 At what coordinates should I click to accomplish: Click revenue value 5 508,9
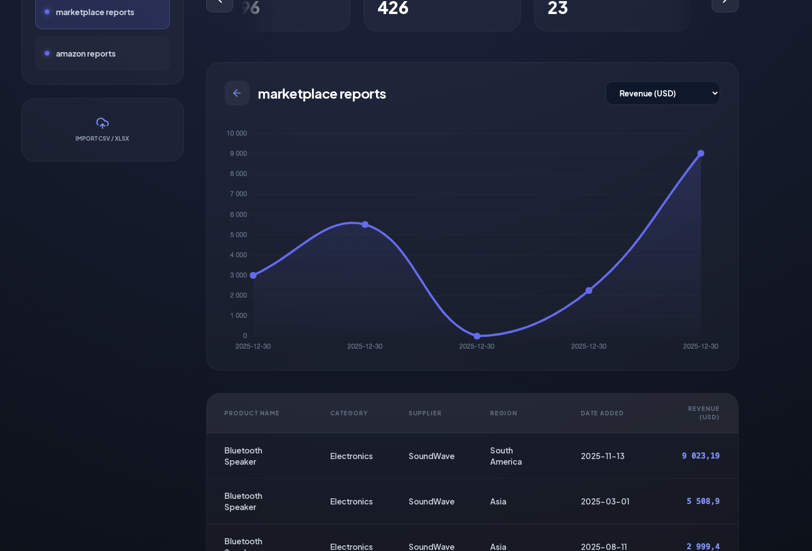703,501
